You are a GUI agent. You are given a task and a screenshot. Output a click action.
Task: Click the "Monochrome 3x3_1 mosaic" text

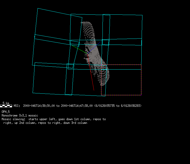coord(20,115)
